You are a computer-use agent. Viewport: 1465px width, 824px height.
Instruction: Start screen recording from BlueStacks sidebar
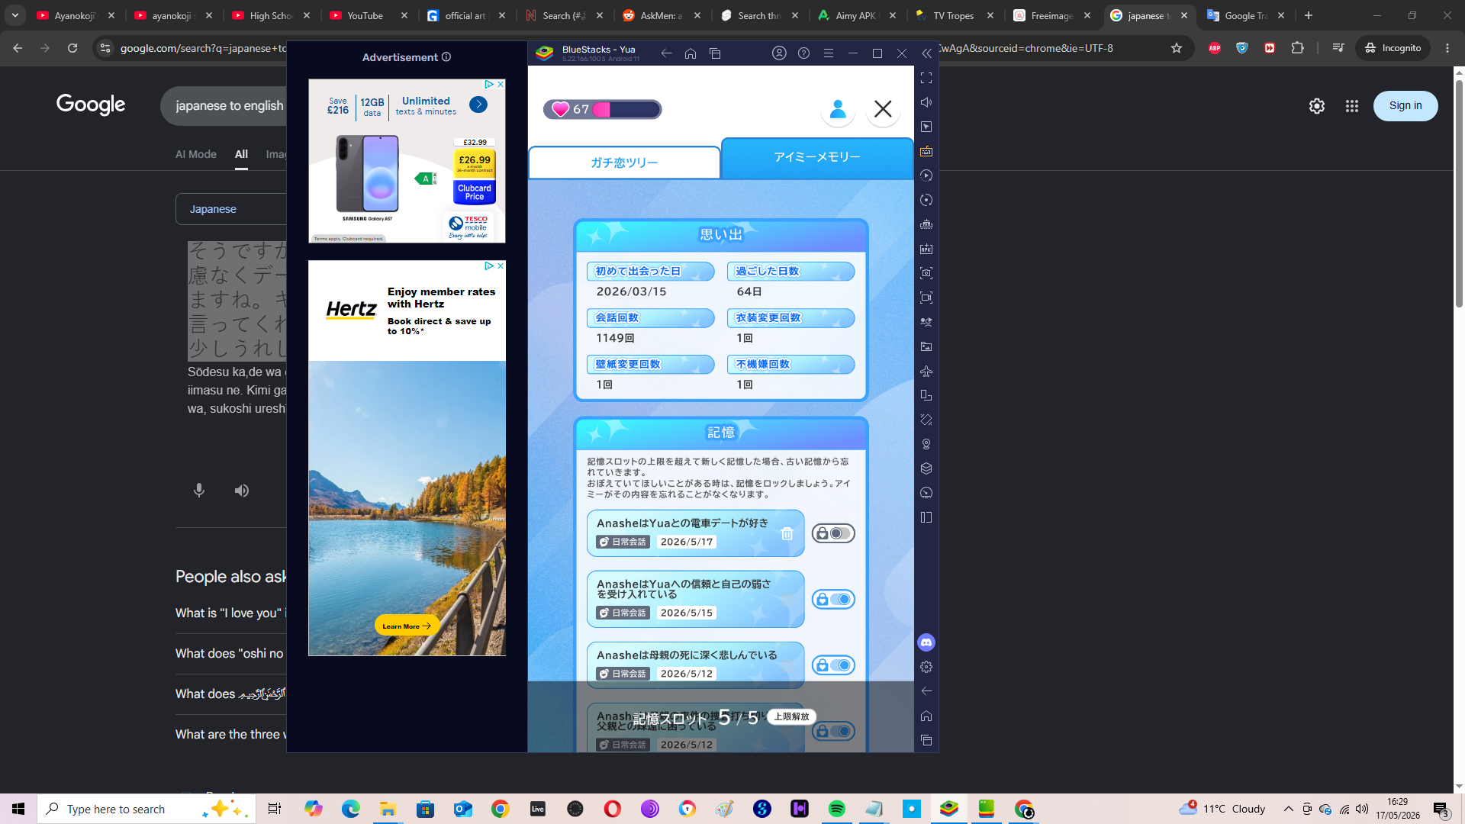click(x=926, y=298)
